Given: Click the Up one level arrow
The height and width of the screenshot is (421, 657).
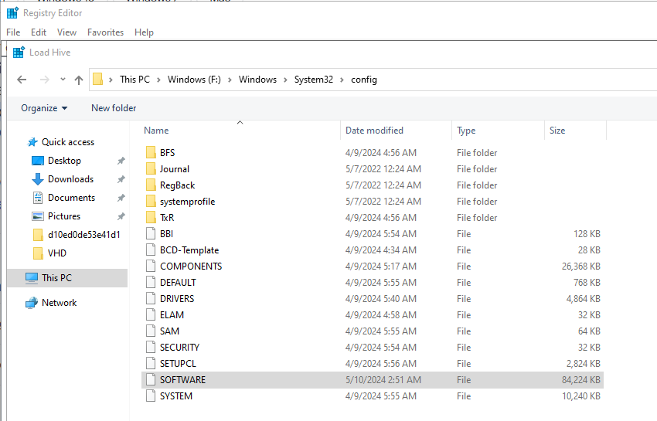Looking at the screenshot, I should (78, 80).
